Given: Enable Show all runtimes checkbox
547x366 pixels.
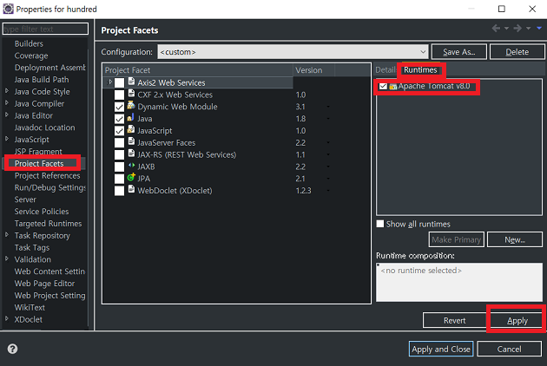Looking at the screenshot, I should [380, 224].
